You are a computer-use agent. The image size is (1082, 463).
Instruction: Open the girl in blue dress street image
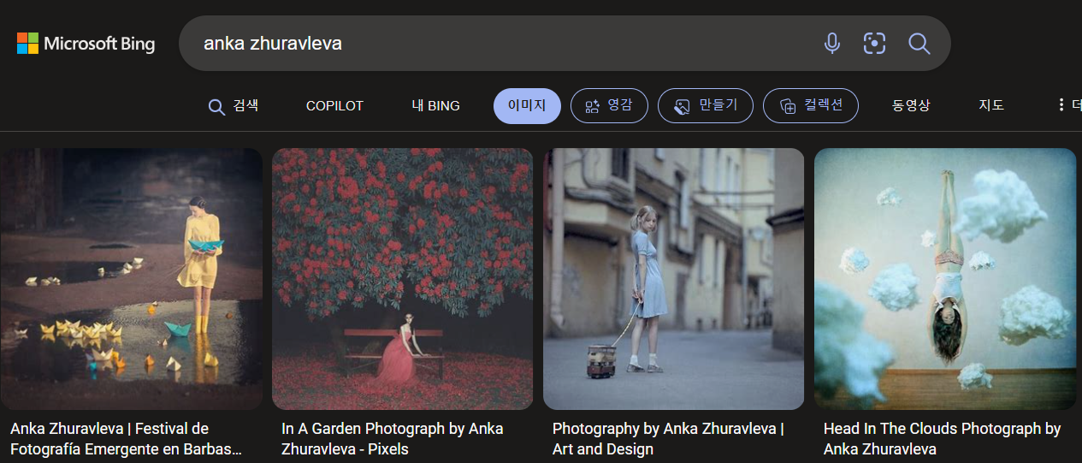[673, 279]
